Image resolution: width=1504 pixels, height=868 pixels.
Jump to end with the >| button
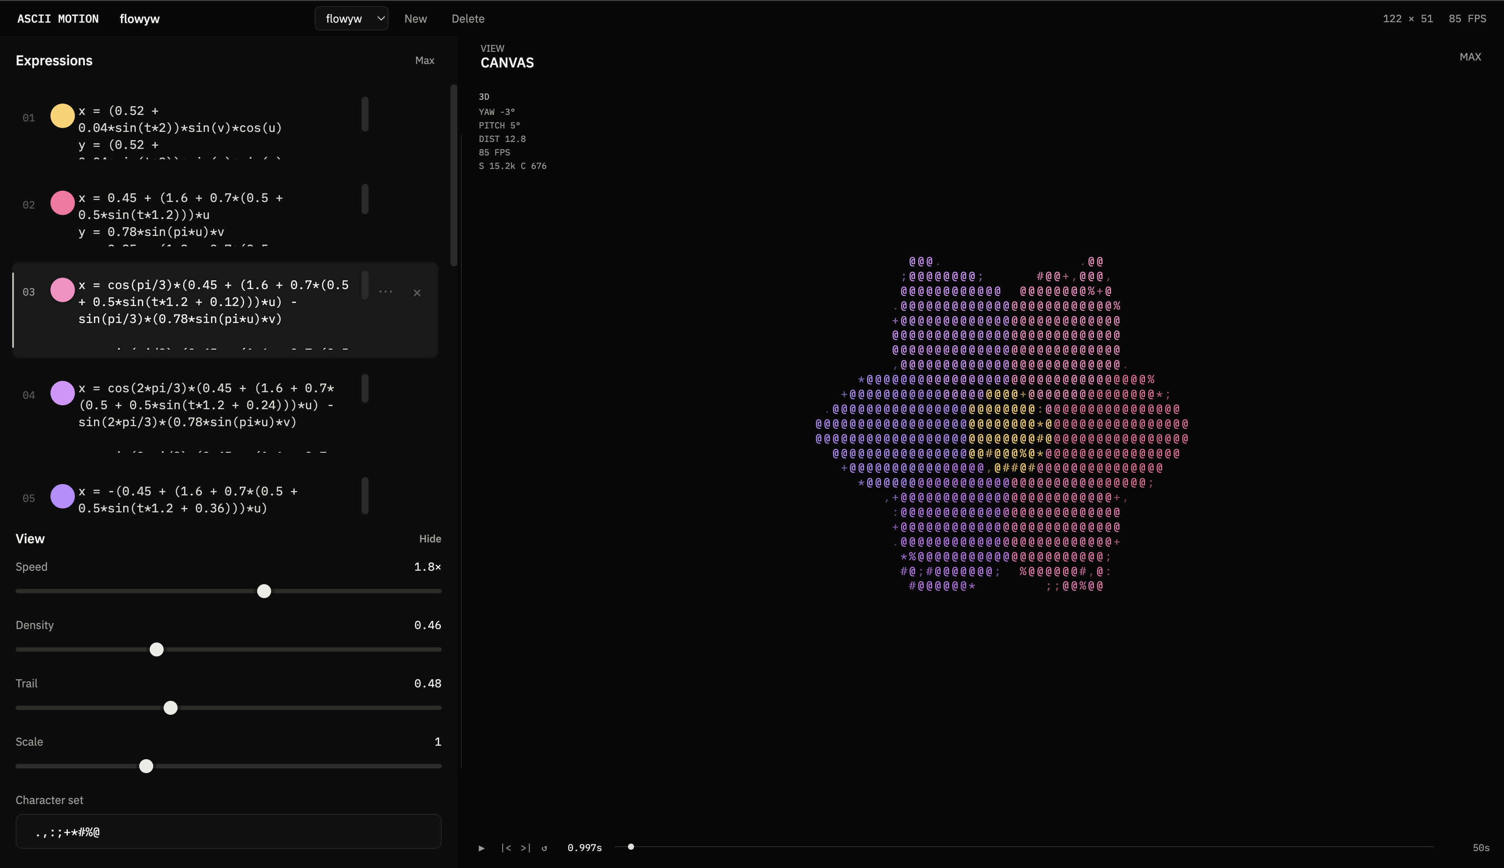click(526, 848)
